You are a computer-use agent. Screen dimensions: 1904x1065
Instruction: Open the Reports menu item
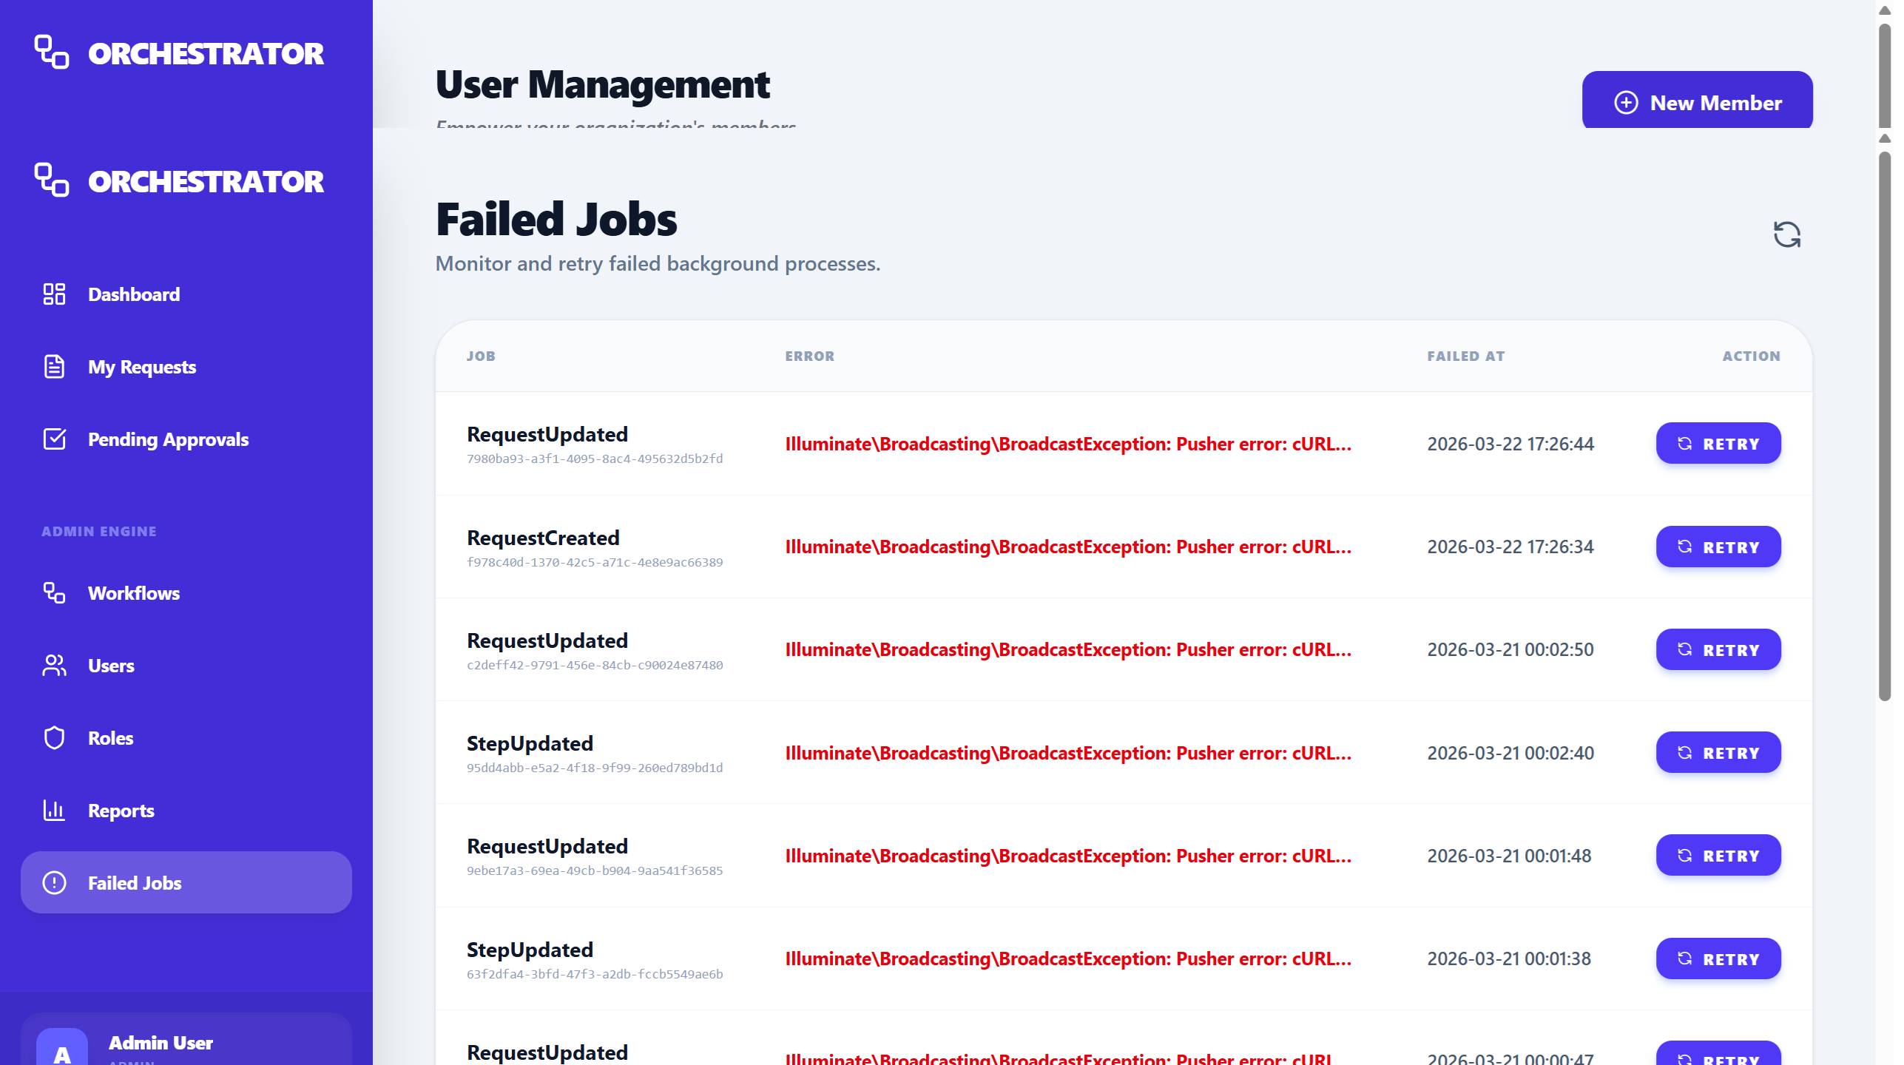click(121, 811)
